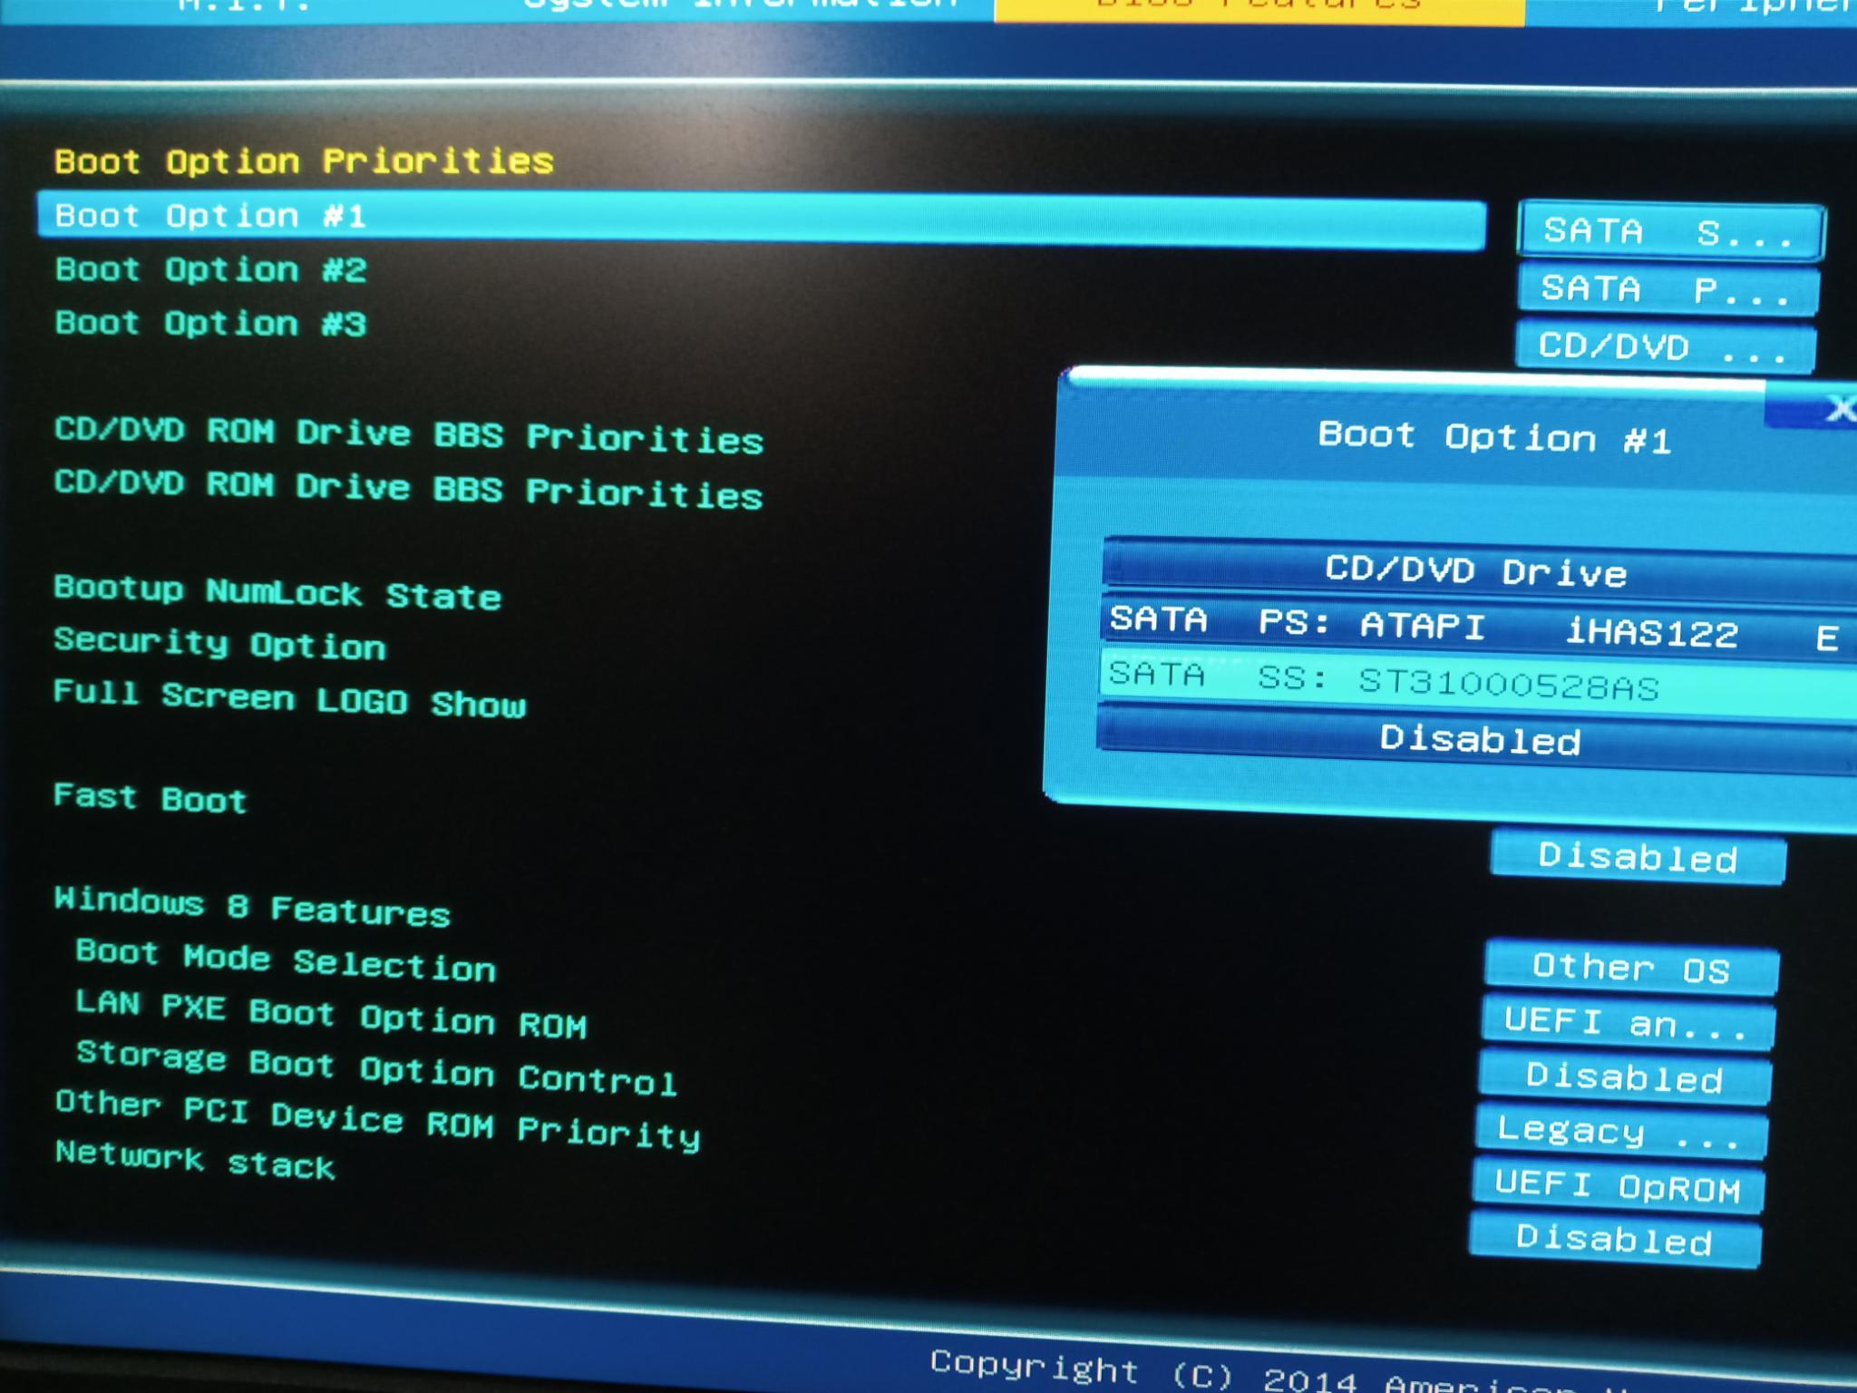Screen dimensions: 1857x1393
Task: Select Storage Boot Option Control label
Action: pyautogui.click(x=376, y=1067)
